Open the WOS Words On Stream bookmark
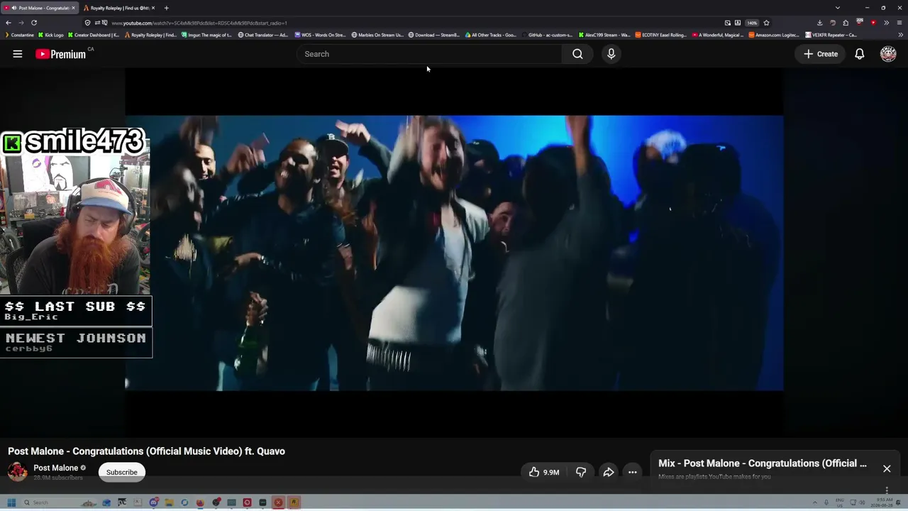The width and height of the screenshot is (908, 511). (x=320, y=35)
